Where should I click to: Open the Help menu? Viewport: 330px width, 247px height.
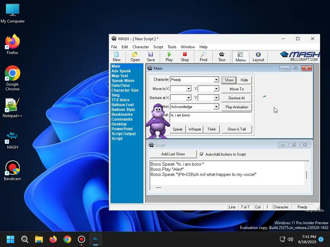[203, 47]
